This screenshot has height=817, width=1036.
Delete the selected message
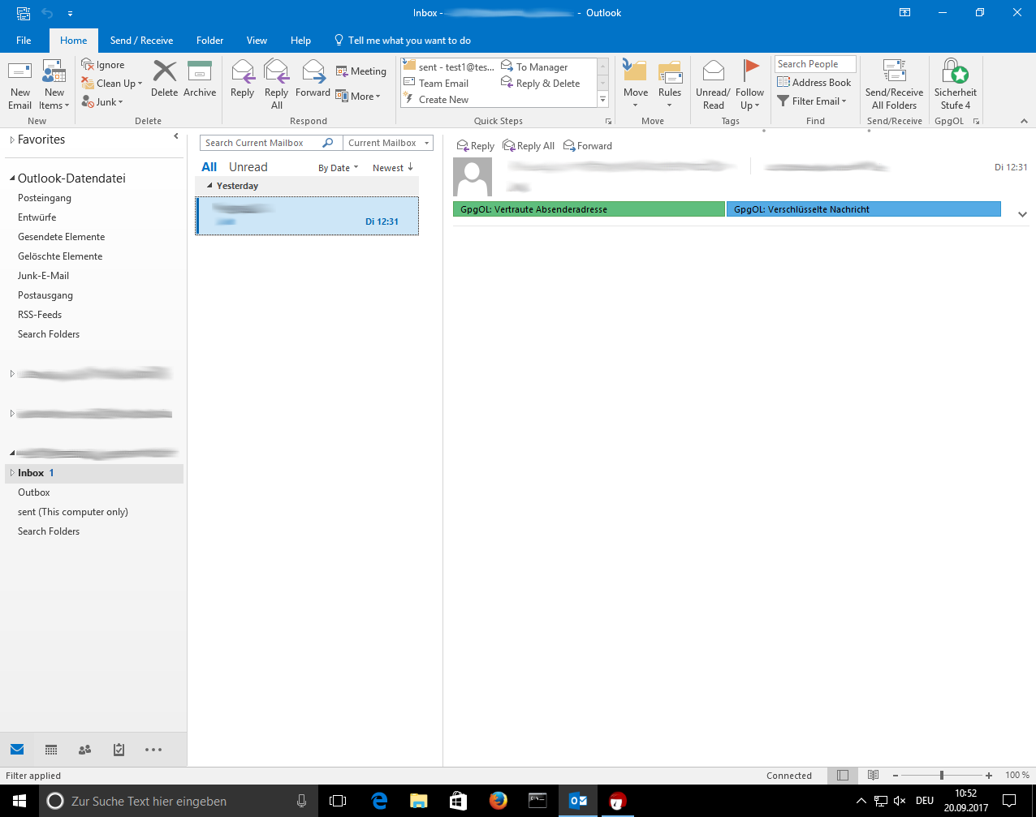[164, 79]
